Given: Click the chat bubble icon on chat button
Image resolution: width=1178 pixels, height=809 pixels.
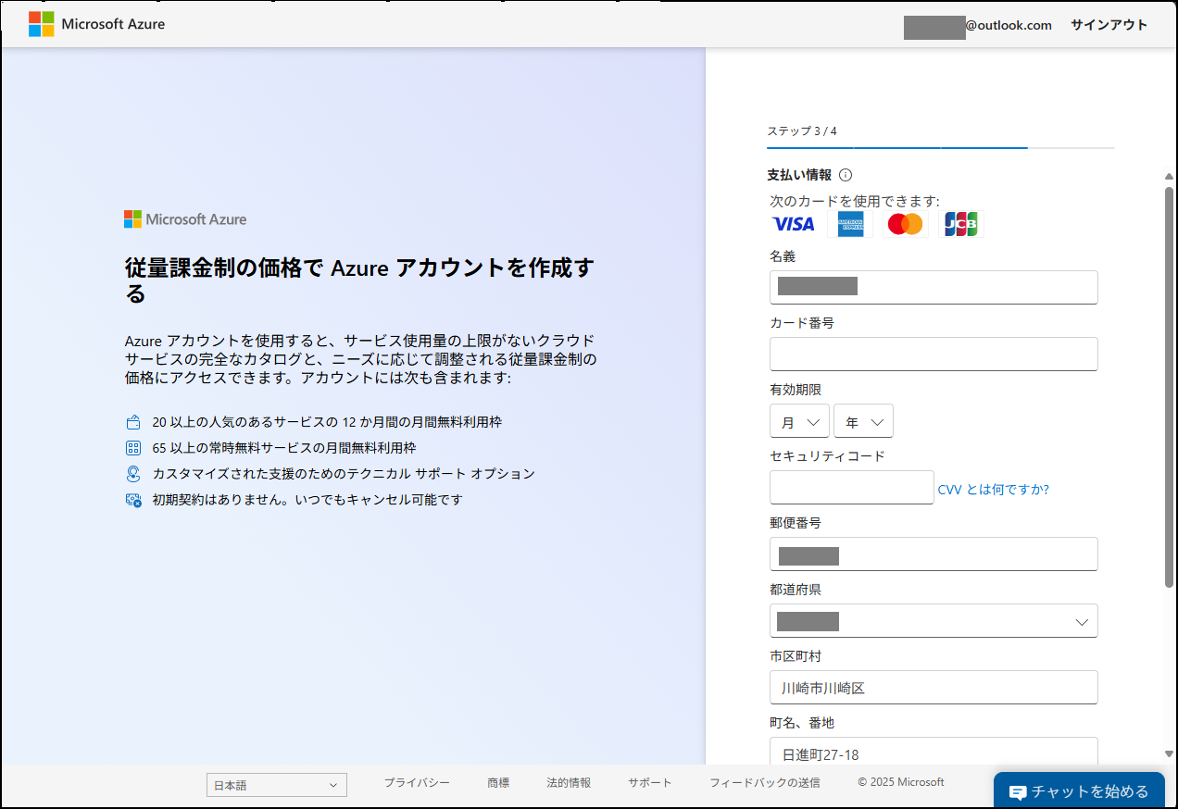Looking at the screenshot, I should 1018,792.
